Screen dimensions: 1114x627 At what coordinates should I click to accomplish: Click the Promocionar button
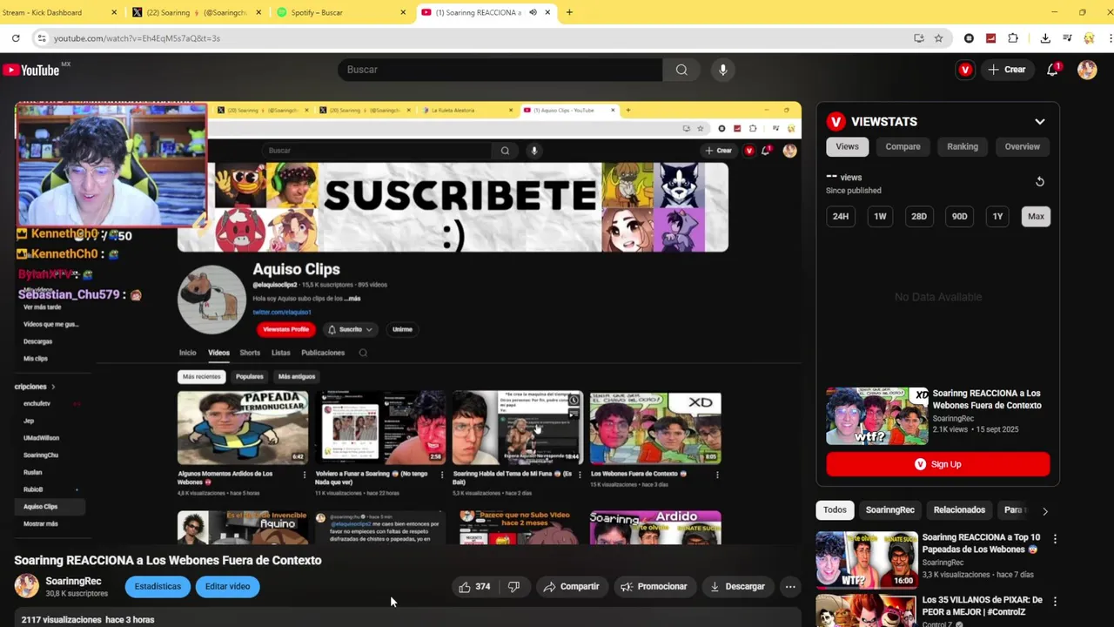coord(654,587)
